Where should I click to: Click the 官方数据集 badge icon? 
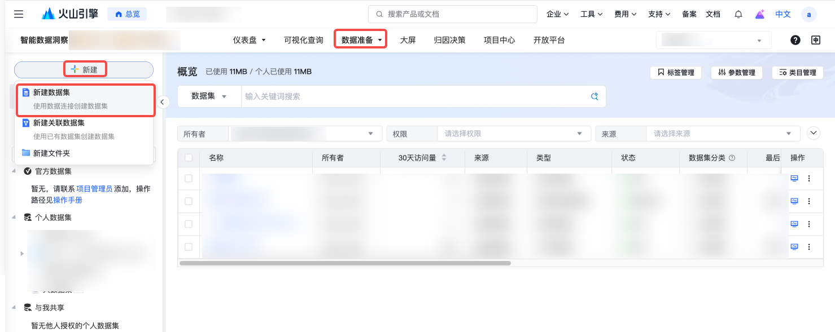28,171
